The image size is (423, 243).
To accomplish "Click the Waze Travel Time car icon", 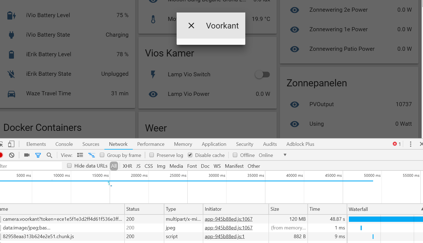I will click(11, 94).
